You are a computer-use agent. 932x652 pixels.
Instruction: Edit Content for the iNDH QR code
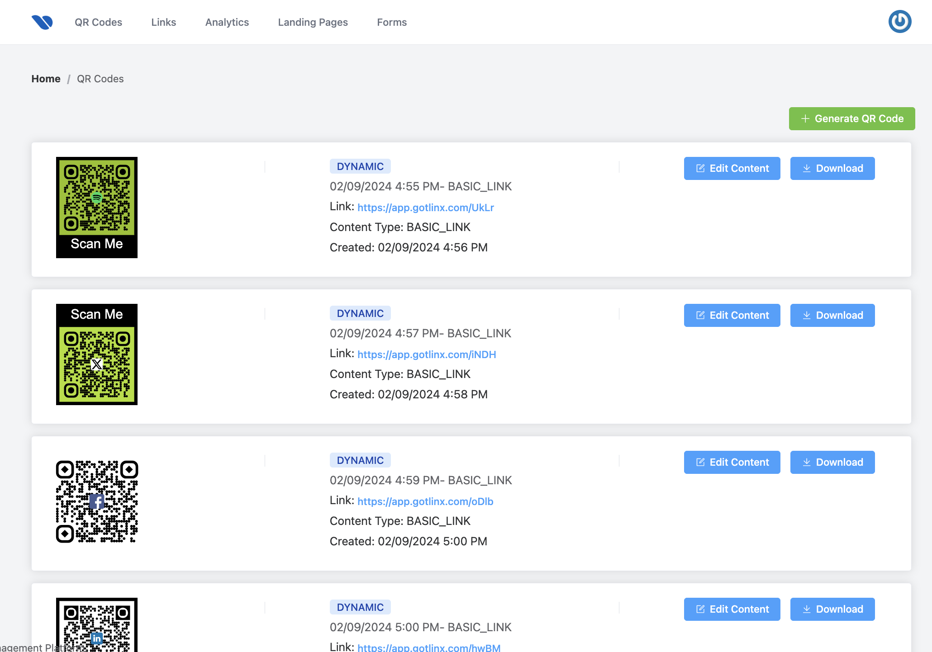pos(732,315)
